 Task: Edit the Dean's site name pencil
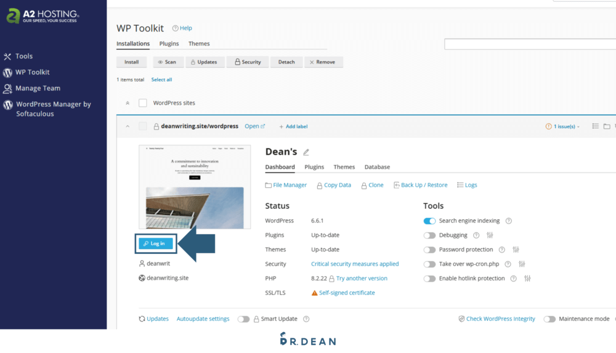point(306,152)
